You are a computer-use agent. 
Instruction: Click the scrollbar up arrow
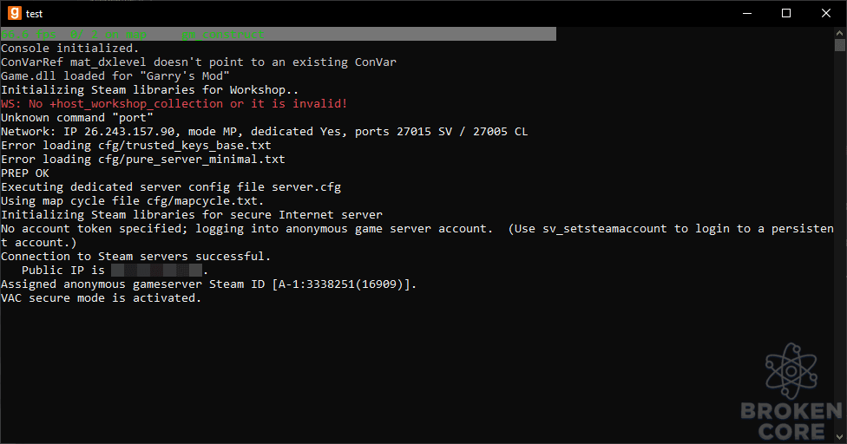click(x=840, y=33)
